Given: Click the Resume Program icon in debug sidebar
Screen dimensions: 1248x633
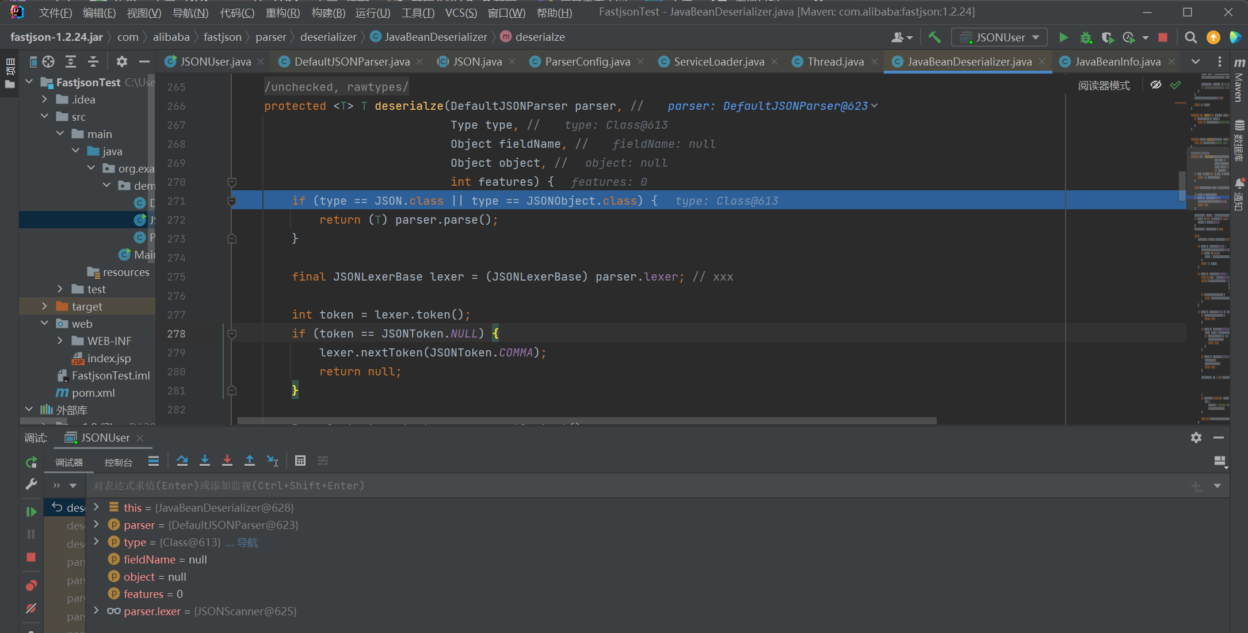Looking at the screenshot, I should (31, 511).
